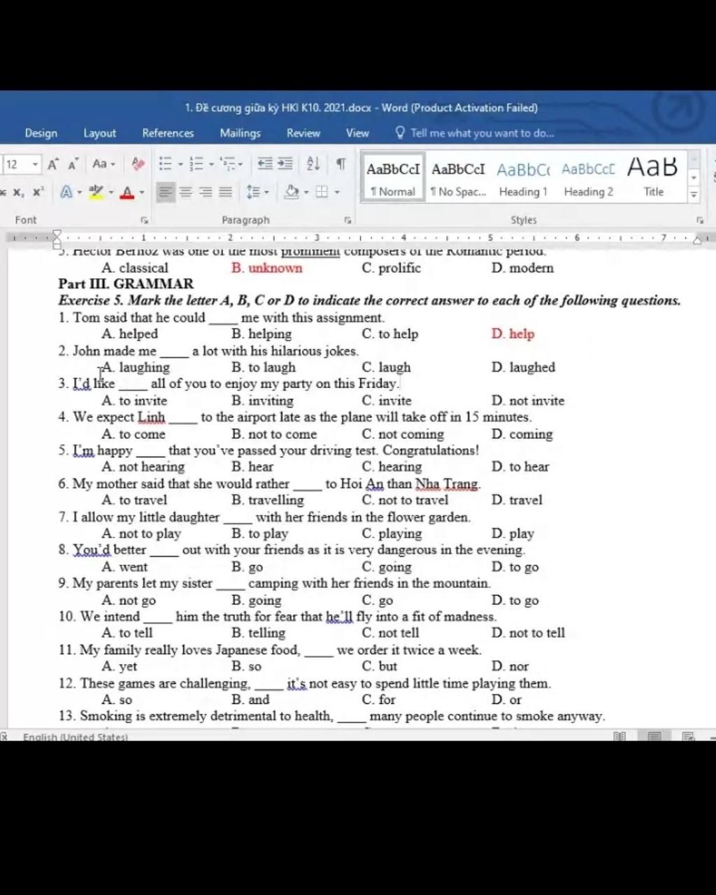Expand the numbering library dropdown arrow

(210, 165)
